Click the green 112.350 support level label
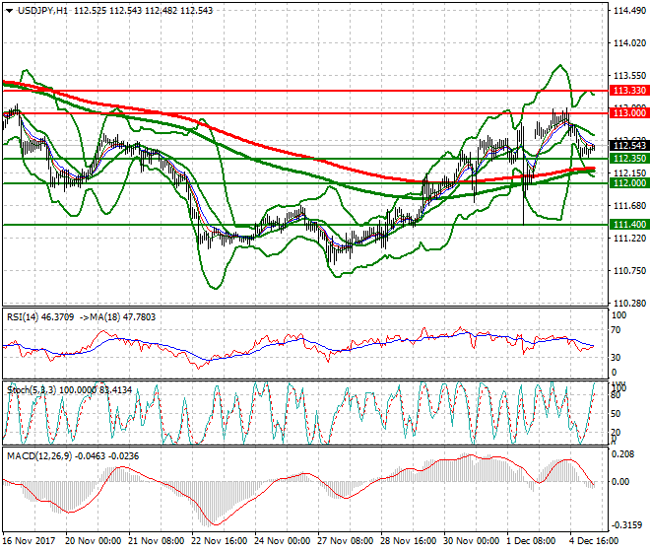 coord(629,159)
